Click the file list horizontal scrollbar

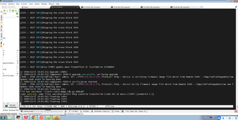[10, 103]
